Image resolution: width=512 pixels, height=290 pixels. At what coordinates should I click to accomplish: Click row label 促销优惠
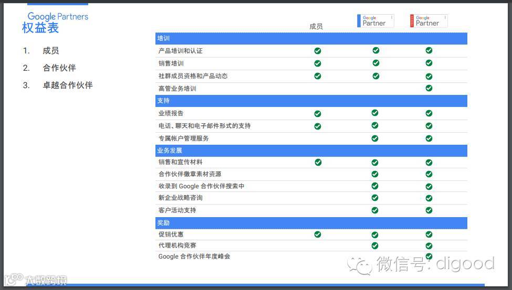[x=171, y=234]
